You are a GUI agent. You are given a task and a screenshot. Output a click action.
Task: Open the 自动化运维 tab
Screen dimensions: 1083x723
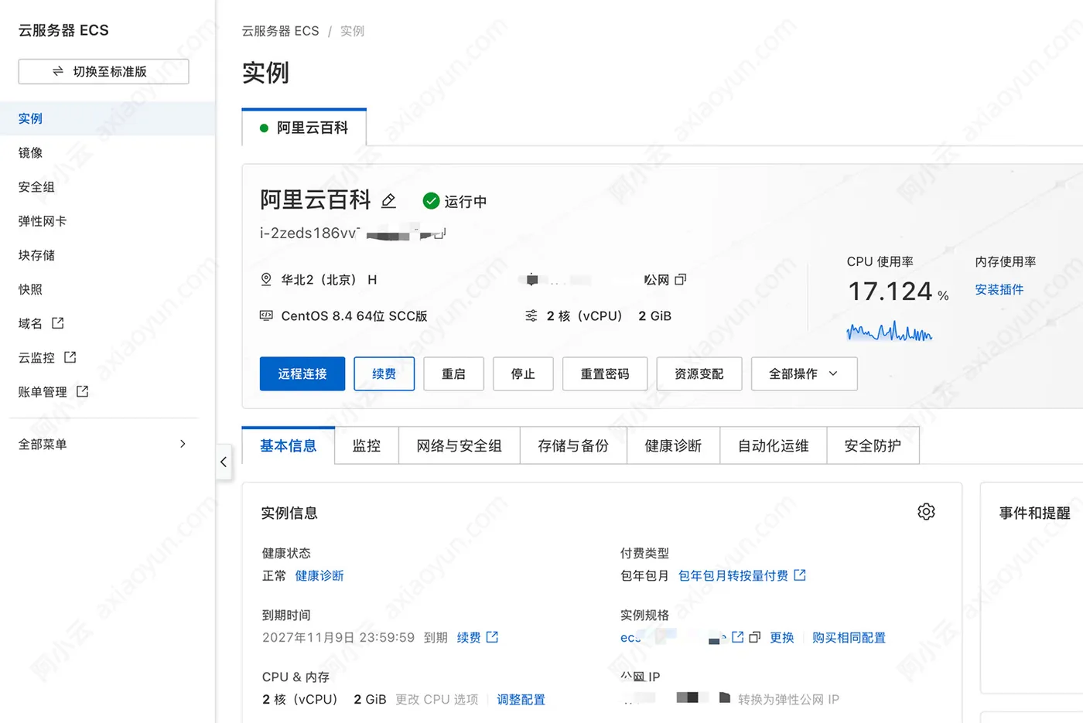pos(774,445)
